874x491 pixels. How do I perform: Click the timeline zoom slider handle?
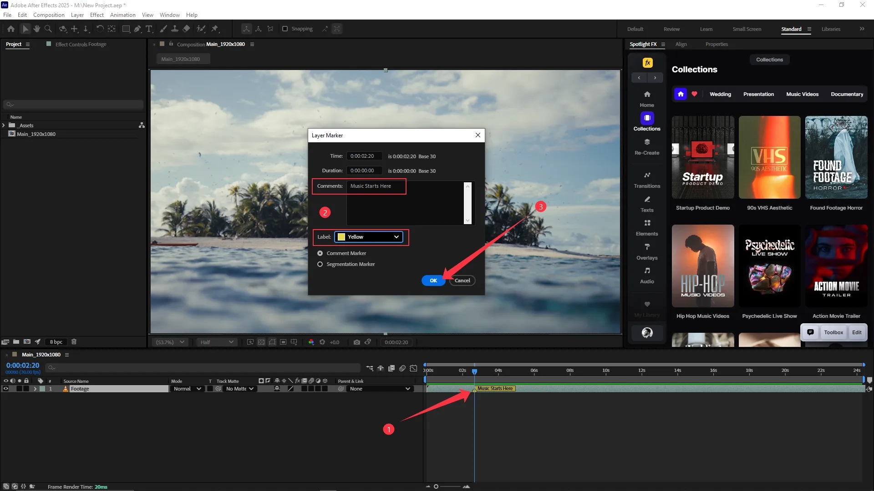tap(436, 486)
